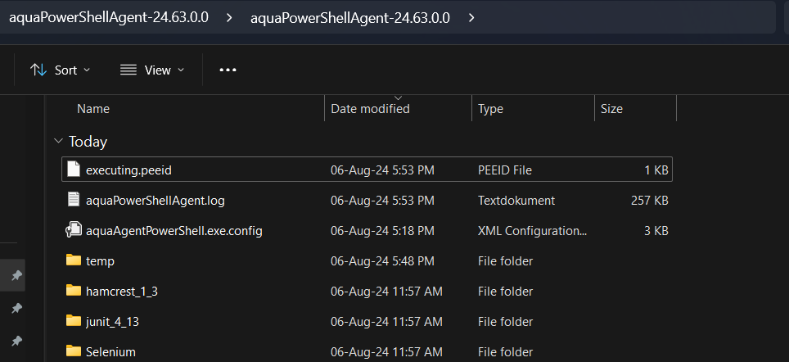
Task: Click the executing.peeid file icon
Action: 74,170
